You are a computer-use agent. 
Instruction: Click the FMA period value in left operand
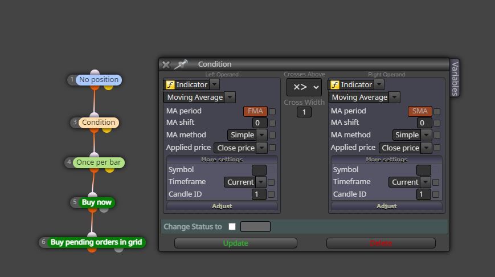click(255, 111)
